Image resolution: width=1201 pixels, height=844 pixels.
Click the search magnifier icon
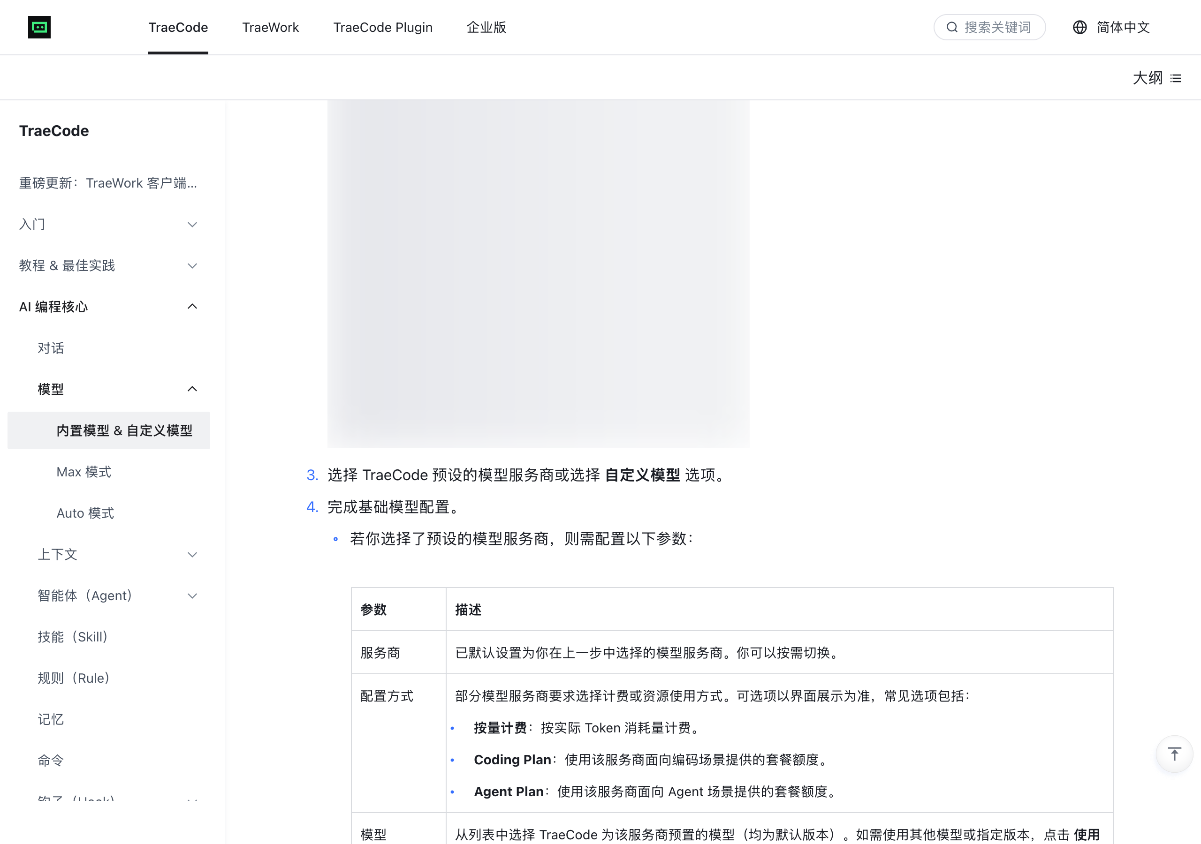pos(952,27)
